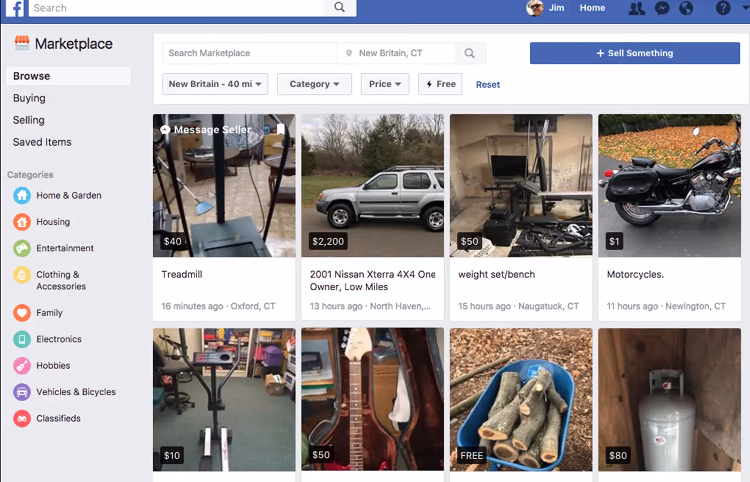Open the Category filter dropdown
750x482 pixels.
pos(314,84)
